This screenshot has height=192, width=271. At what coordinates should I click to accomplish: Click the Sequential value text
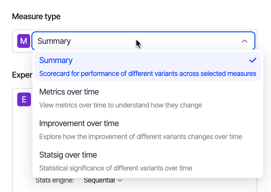pos(99,181)
